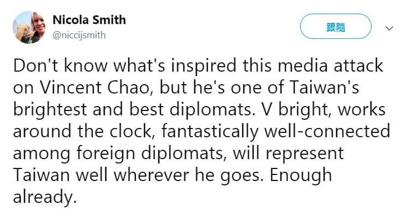Click the word "well-connected" in the tweet

327,131
